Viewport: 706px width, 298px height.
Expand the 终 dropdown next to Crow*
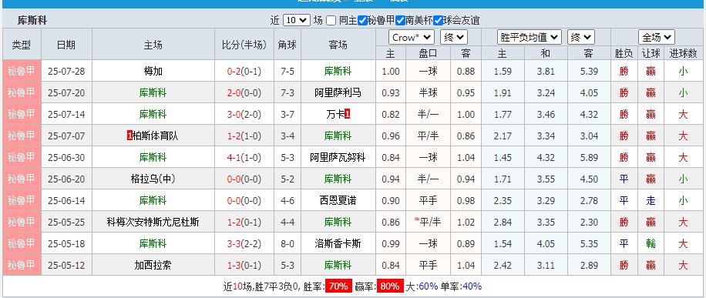(x=454, y=38)
